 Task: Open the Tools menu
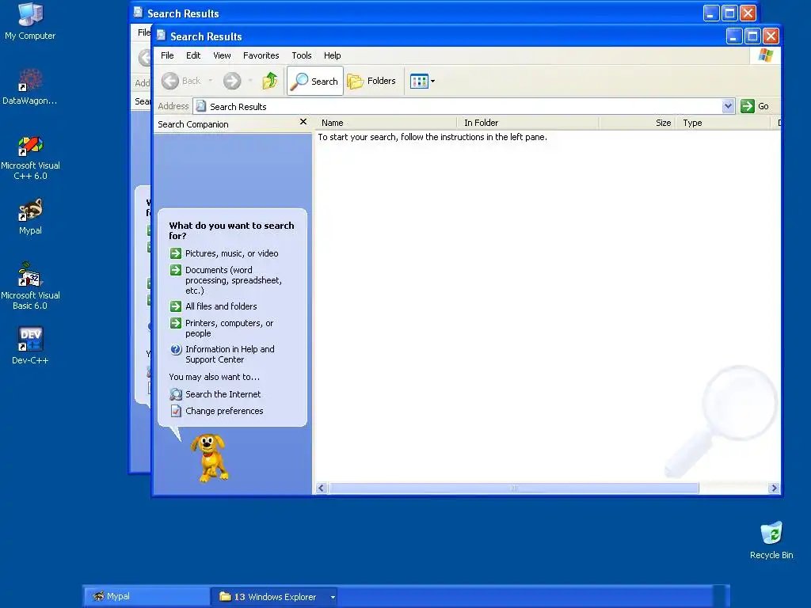(302, 55)
